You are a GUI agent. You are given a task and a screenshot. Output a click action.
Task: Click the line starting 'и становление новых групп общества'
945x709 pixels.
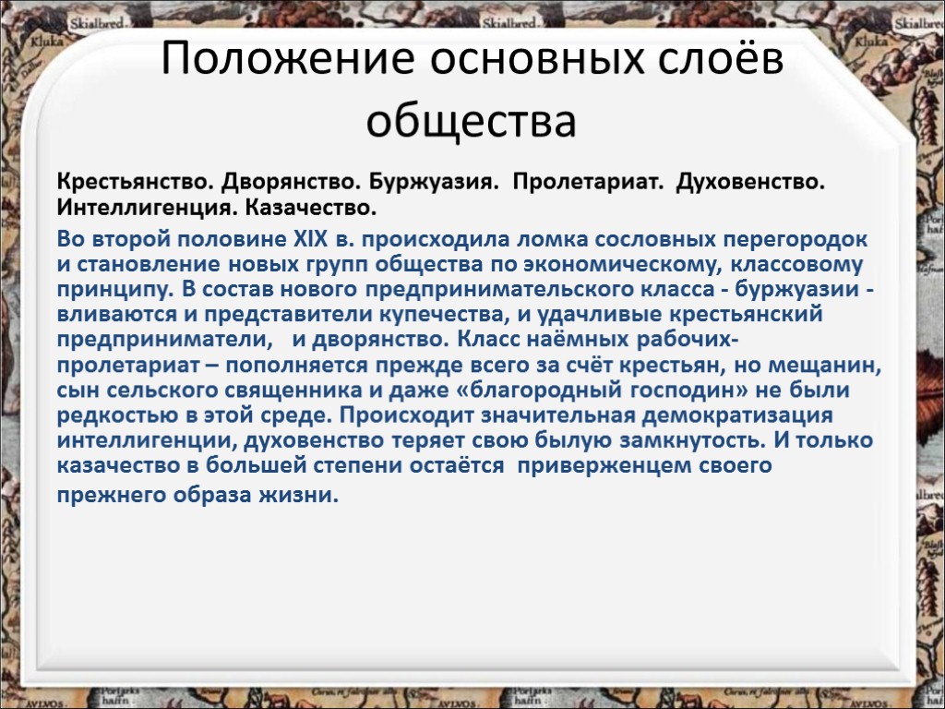point(460,265)
